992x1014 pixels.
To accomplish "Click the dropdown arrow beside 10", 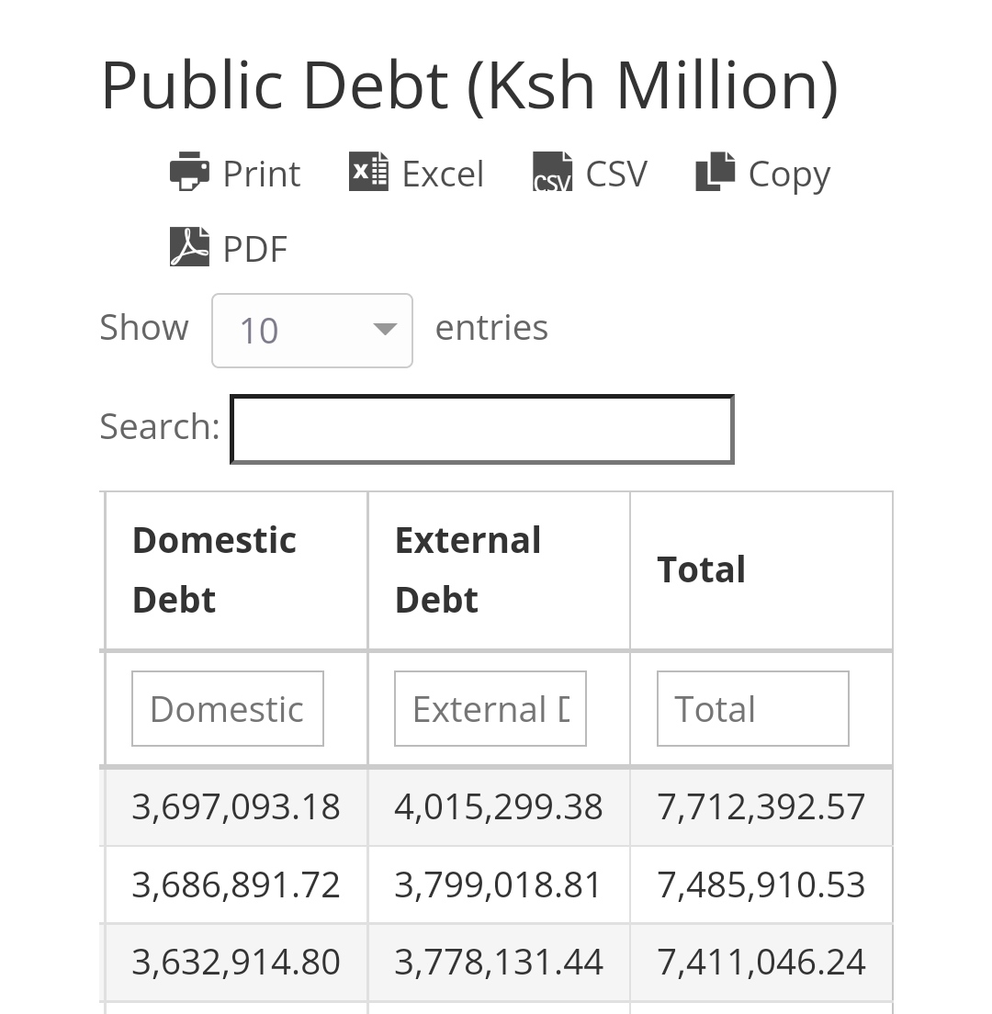I will 385,330.
